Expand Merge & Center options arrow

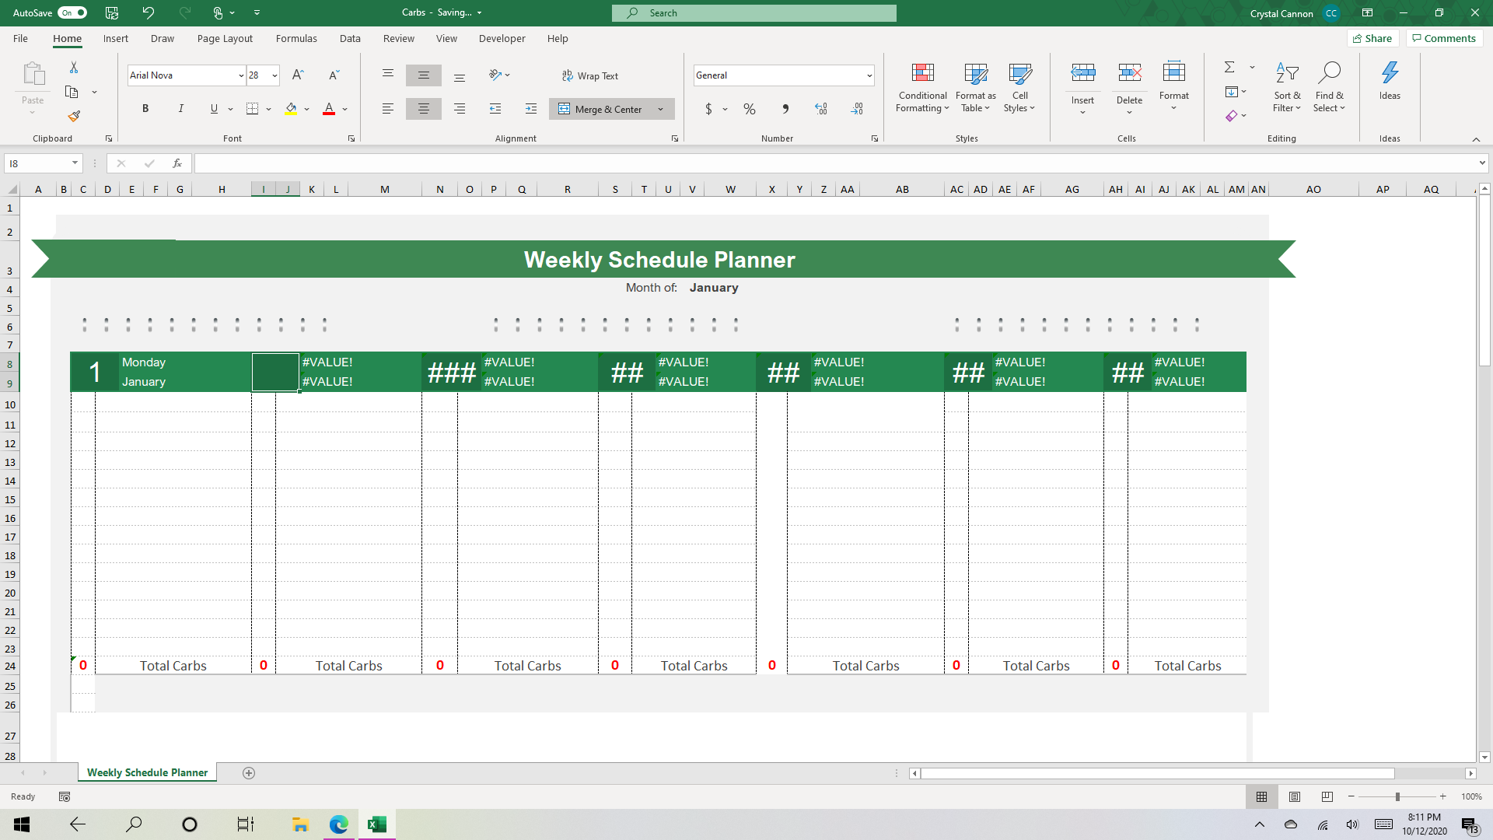661,110
